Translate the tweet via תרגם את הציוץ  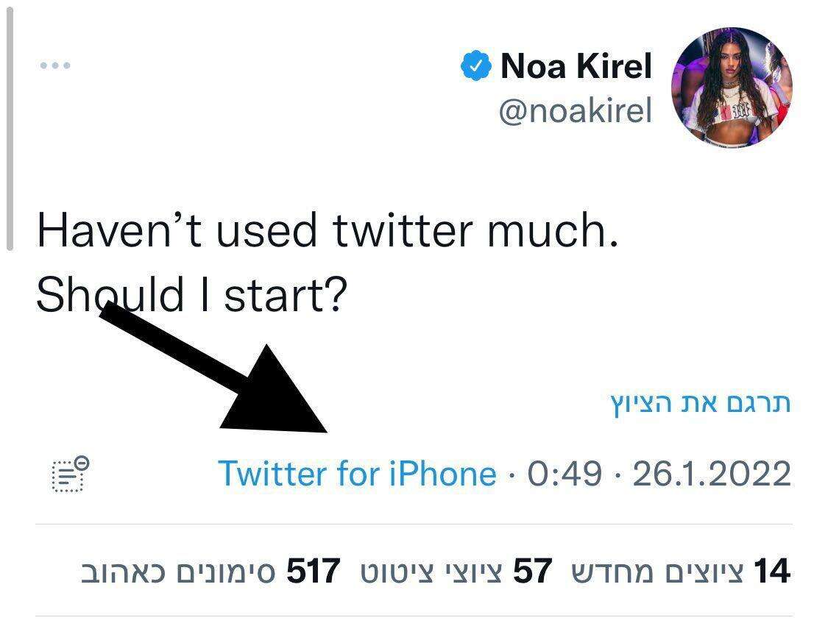(701, 402)
